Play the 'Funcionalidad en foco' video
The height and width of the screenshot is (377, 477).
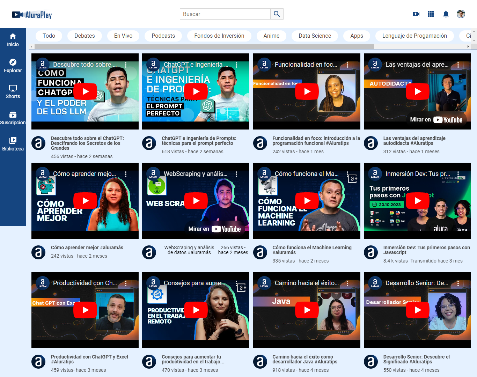307,91
